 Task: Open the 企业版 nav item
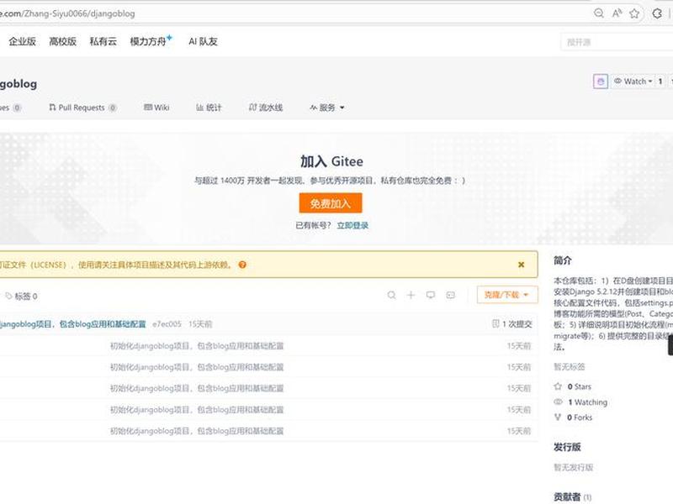point(23,41)
